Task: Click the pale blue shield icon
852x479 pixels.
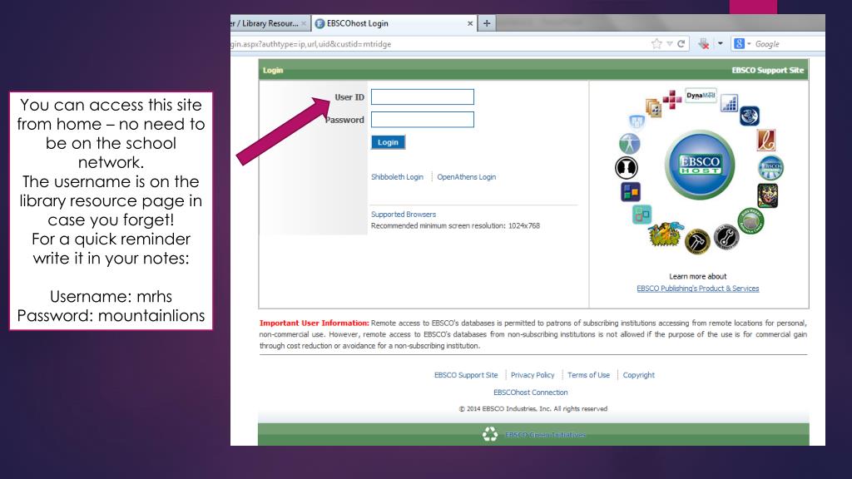Action: pyautogui.click(x=637, y=121)
